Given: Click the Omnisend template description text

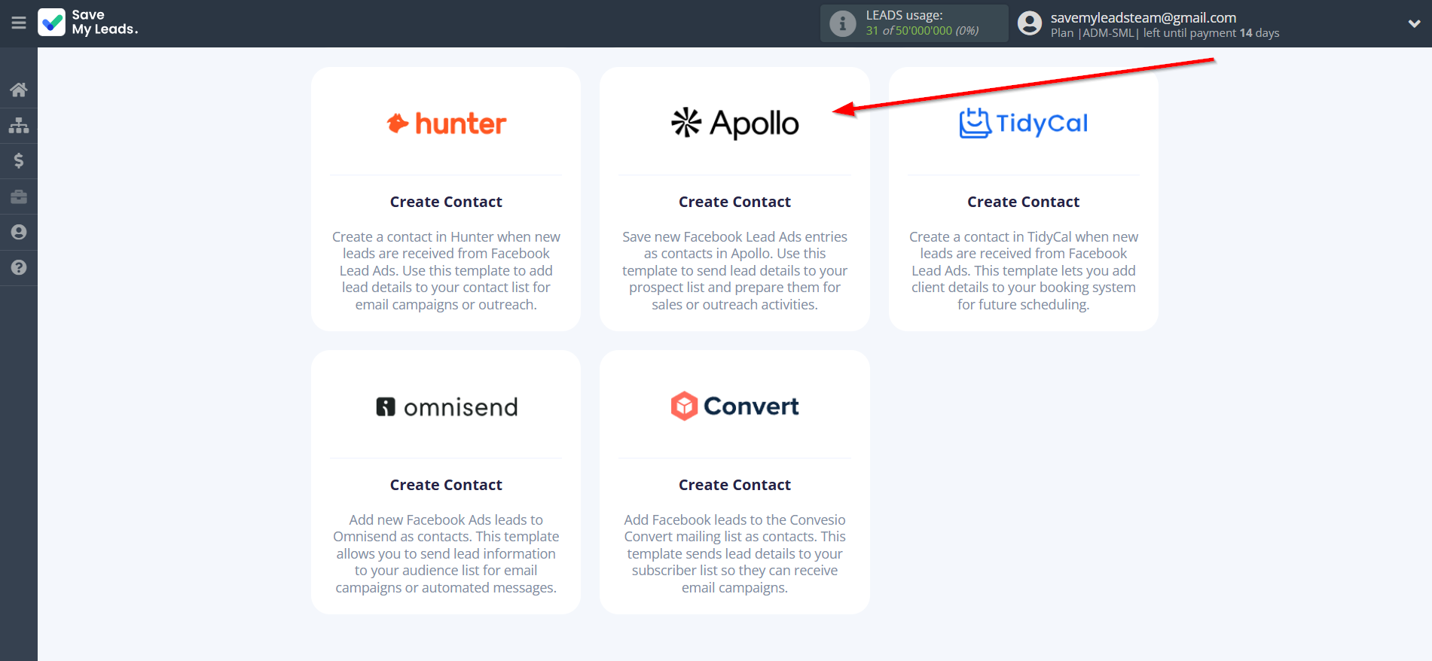Looking at the screenshot, I should coord(446,553).
